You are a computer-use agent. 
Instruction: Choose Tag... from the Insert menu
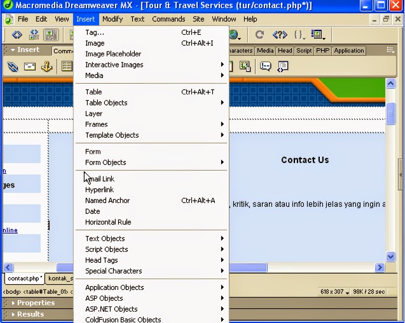tap(151, 32)
